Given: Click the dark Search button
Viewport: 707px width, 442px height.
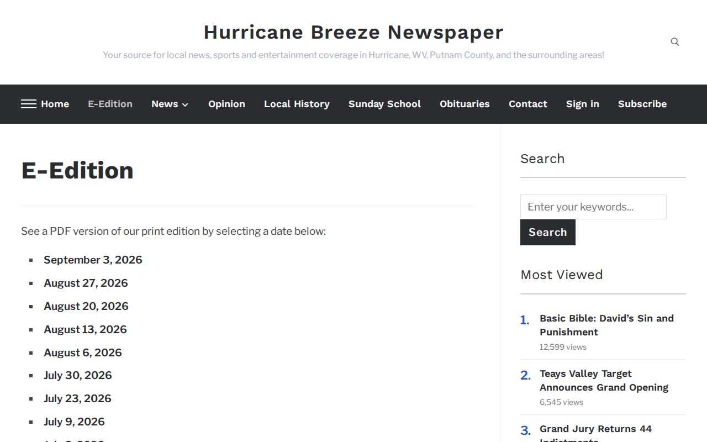Looking at the screenshot, I should (548, 232).
